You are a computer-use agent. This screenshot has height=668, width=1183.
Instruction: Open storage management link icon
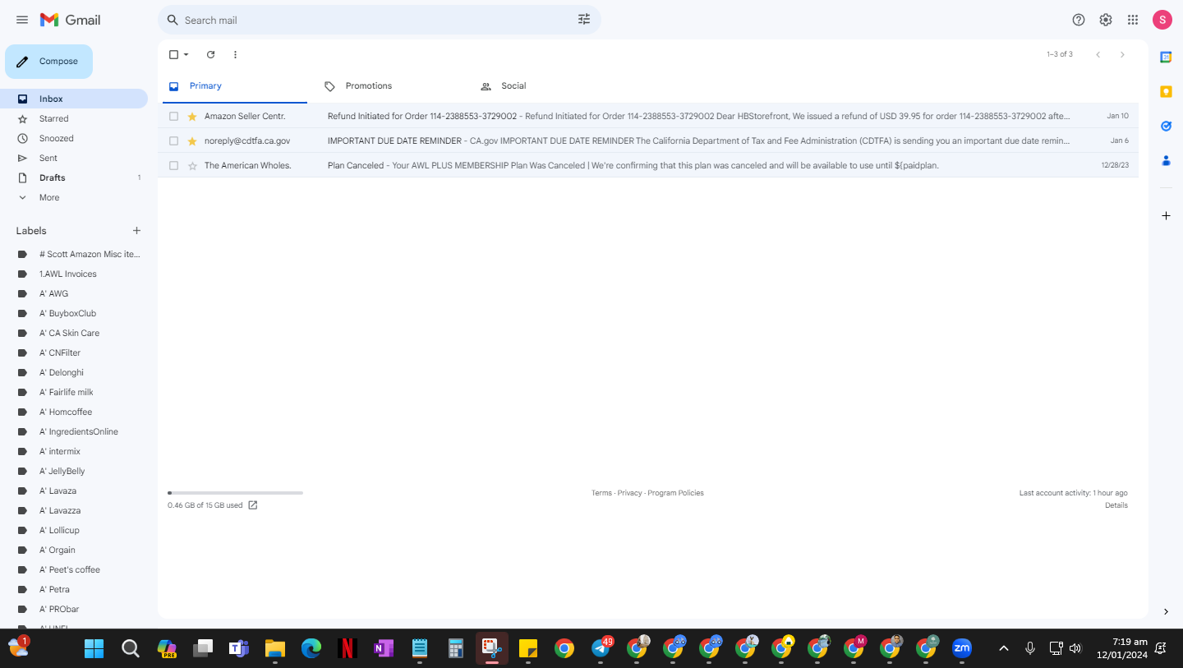[x=253, y=505]
